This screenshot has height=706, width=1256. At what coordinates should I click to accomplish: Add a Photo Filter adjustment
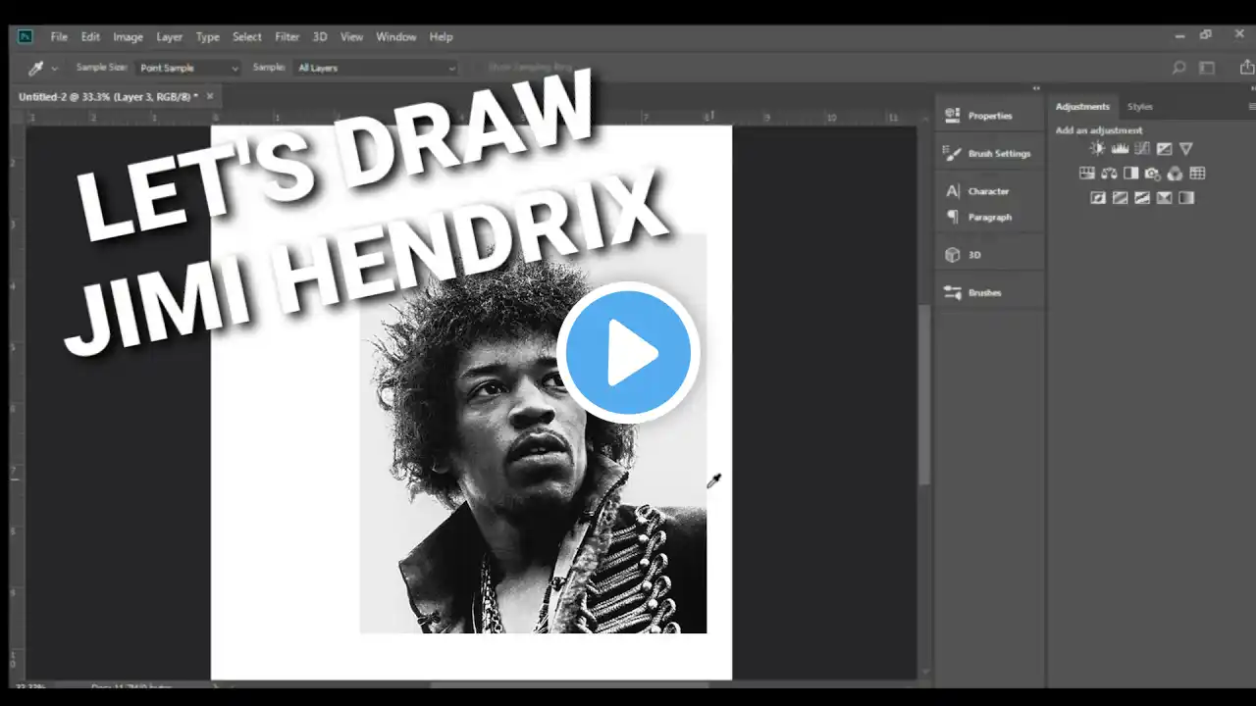1153,174
